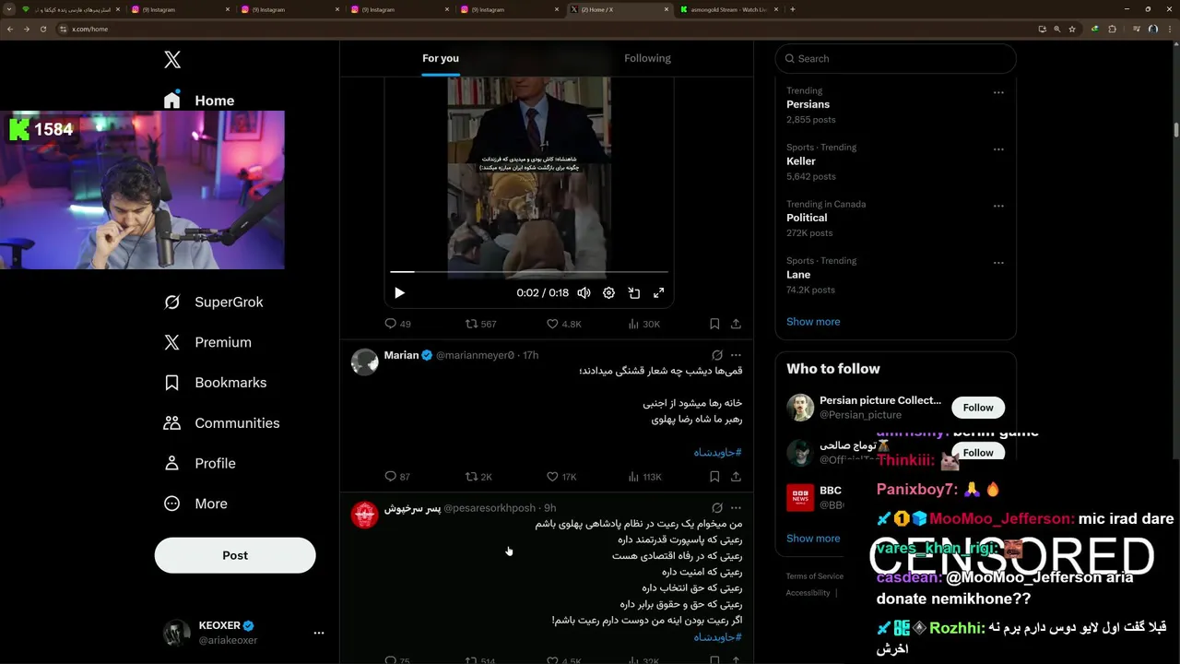Open a new browser tab

point(793,9)
